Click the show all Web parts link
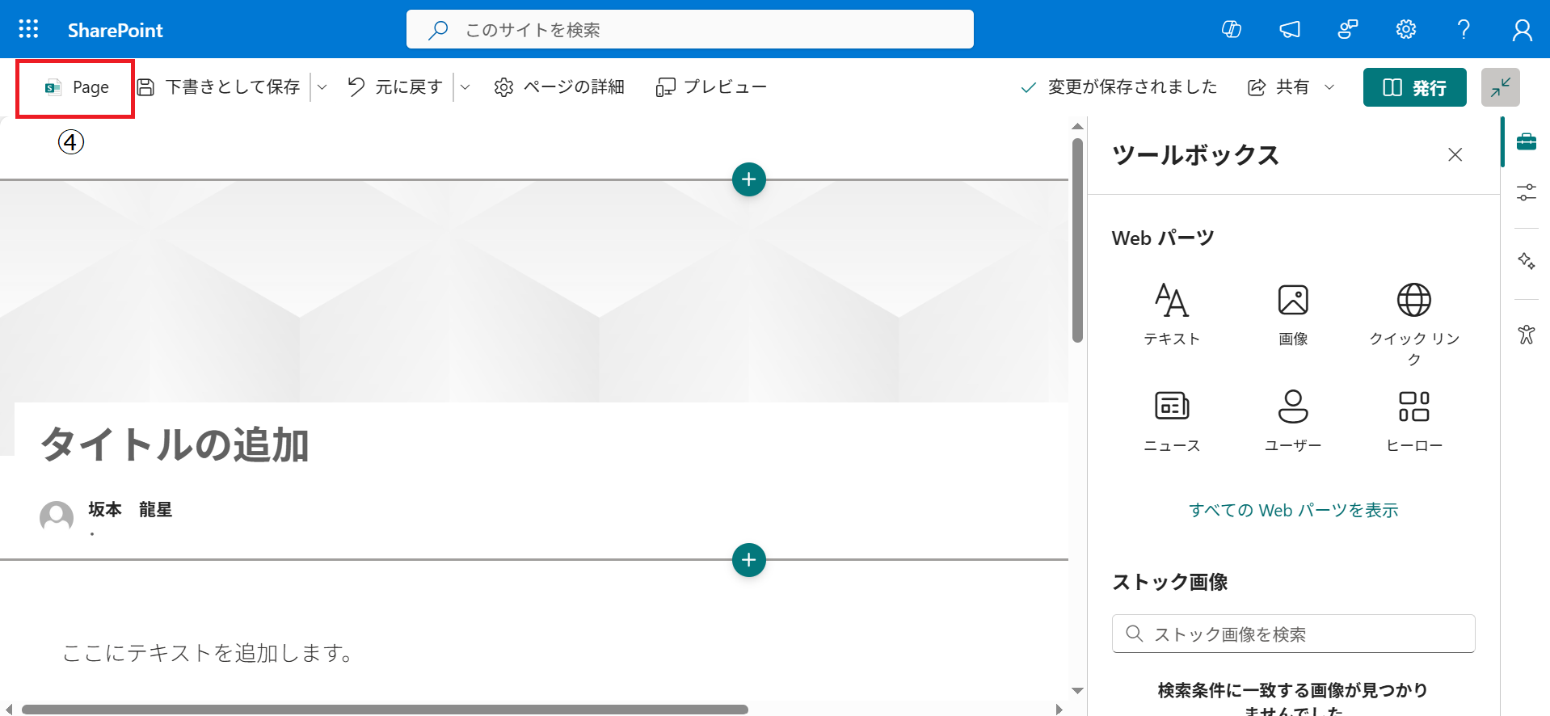 (x=1293, y=510)
